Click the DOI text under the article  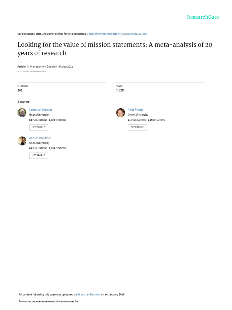click(32, 72)
